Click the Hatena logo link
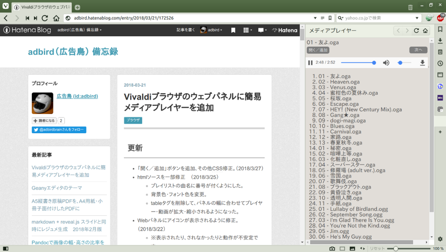The width and height of the screenshot is (446, 252). coord(285,30)
